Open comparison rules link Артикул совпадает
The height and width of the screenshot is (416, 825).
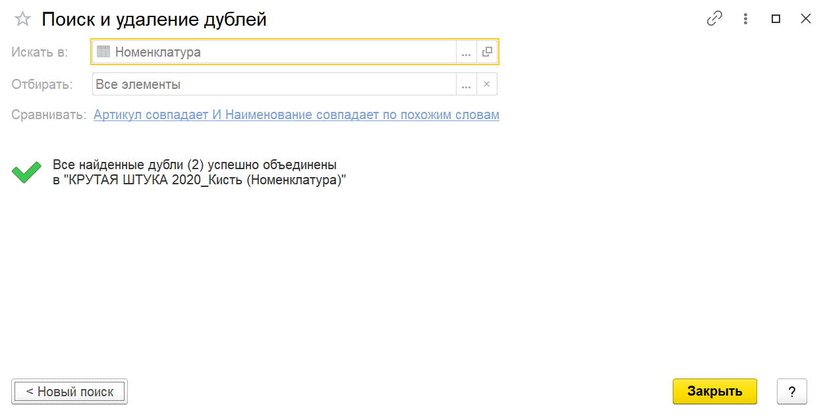pyautogui.click(x=297, y=115)
